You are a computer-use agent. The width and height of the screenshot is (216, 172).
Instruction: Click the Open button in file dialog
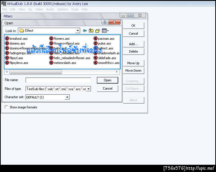pos(107,80)
